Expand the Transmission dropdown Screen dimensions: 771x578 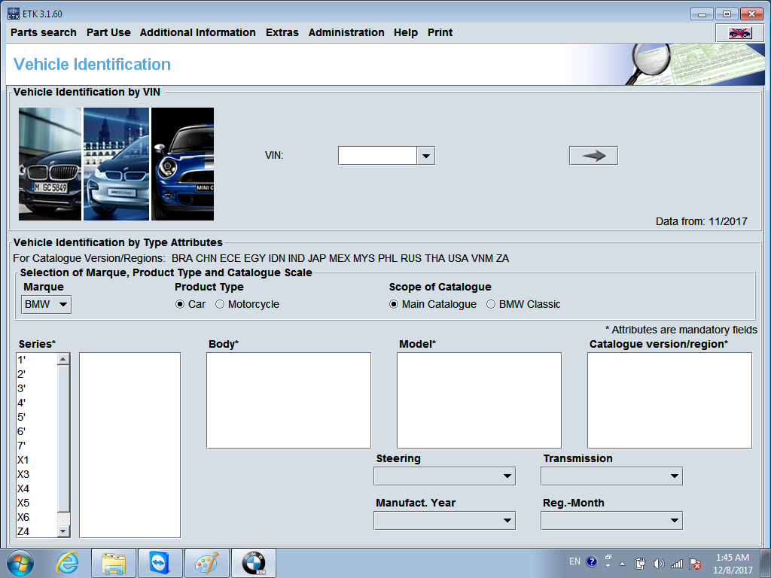(611, 476)
